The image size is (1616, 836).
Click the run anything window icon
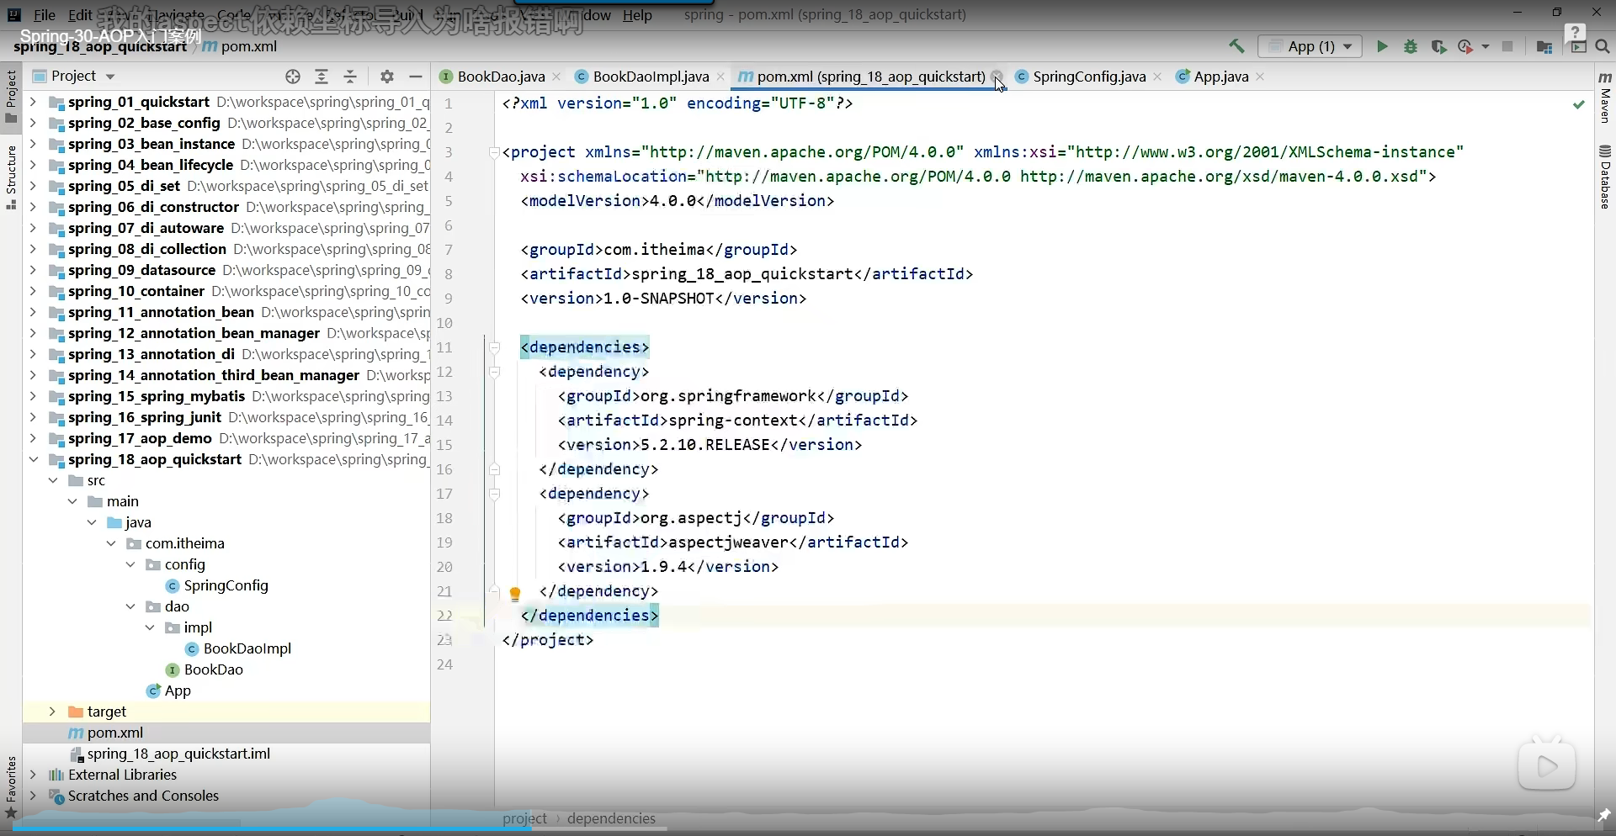click(x=1578, y=46)
